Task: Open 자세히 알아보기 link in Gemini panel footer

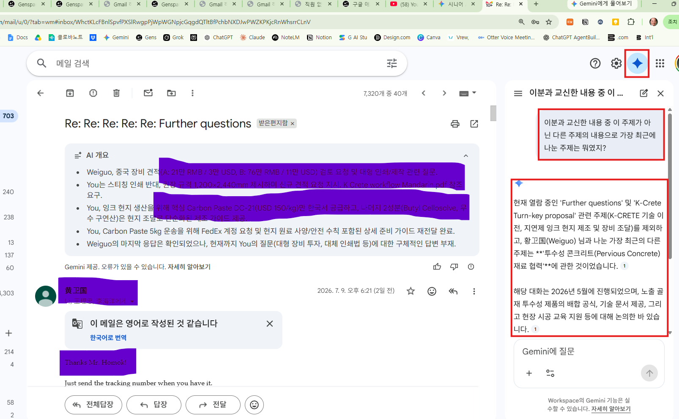Action: tap(611, 409)
